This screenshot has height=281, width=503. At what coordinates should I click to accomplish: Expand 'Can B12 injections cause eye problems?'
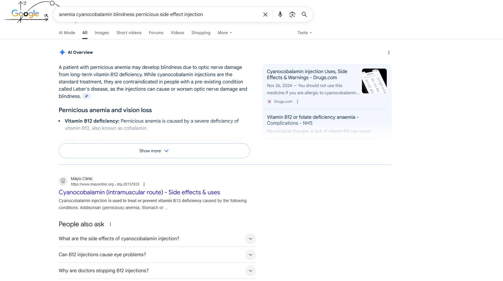coord(157,255)
